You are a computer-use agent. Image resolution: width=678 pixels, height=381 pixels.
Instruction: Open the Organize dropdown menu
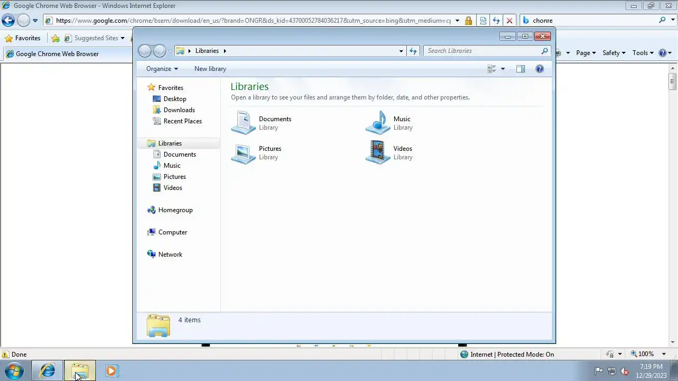point(162,69)
